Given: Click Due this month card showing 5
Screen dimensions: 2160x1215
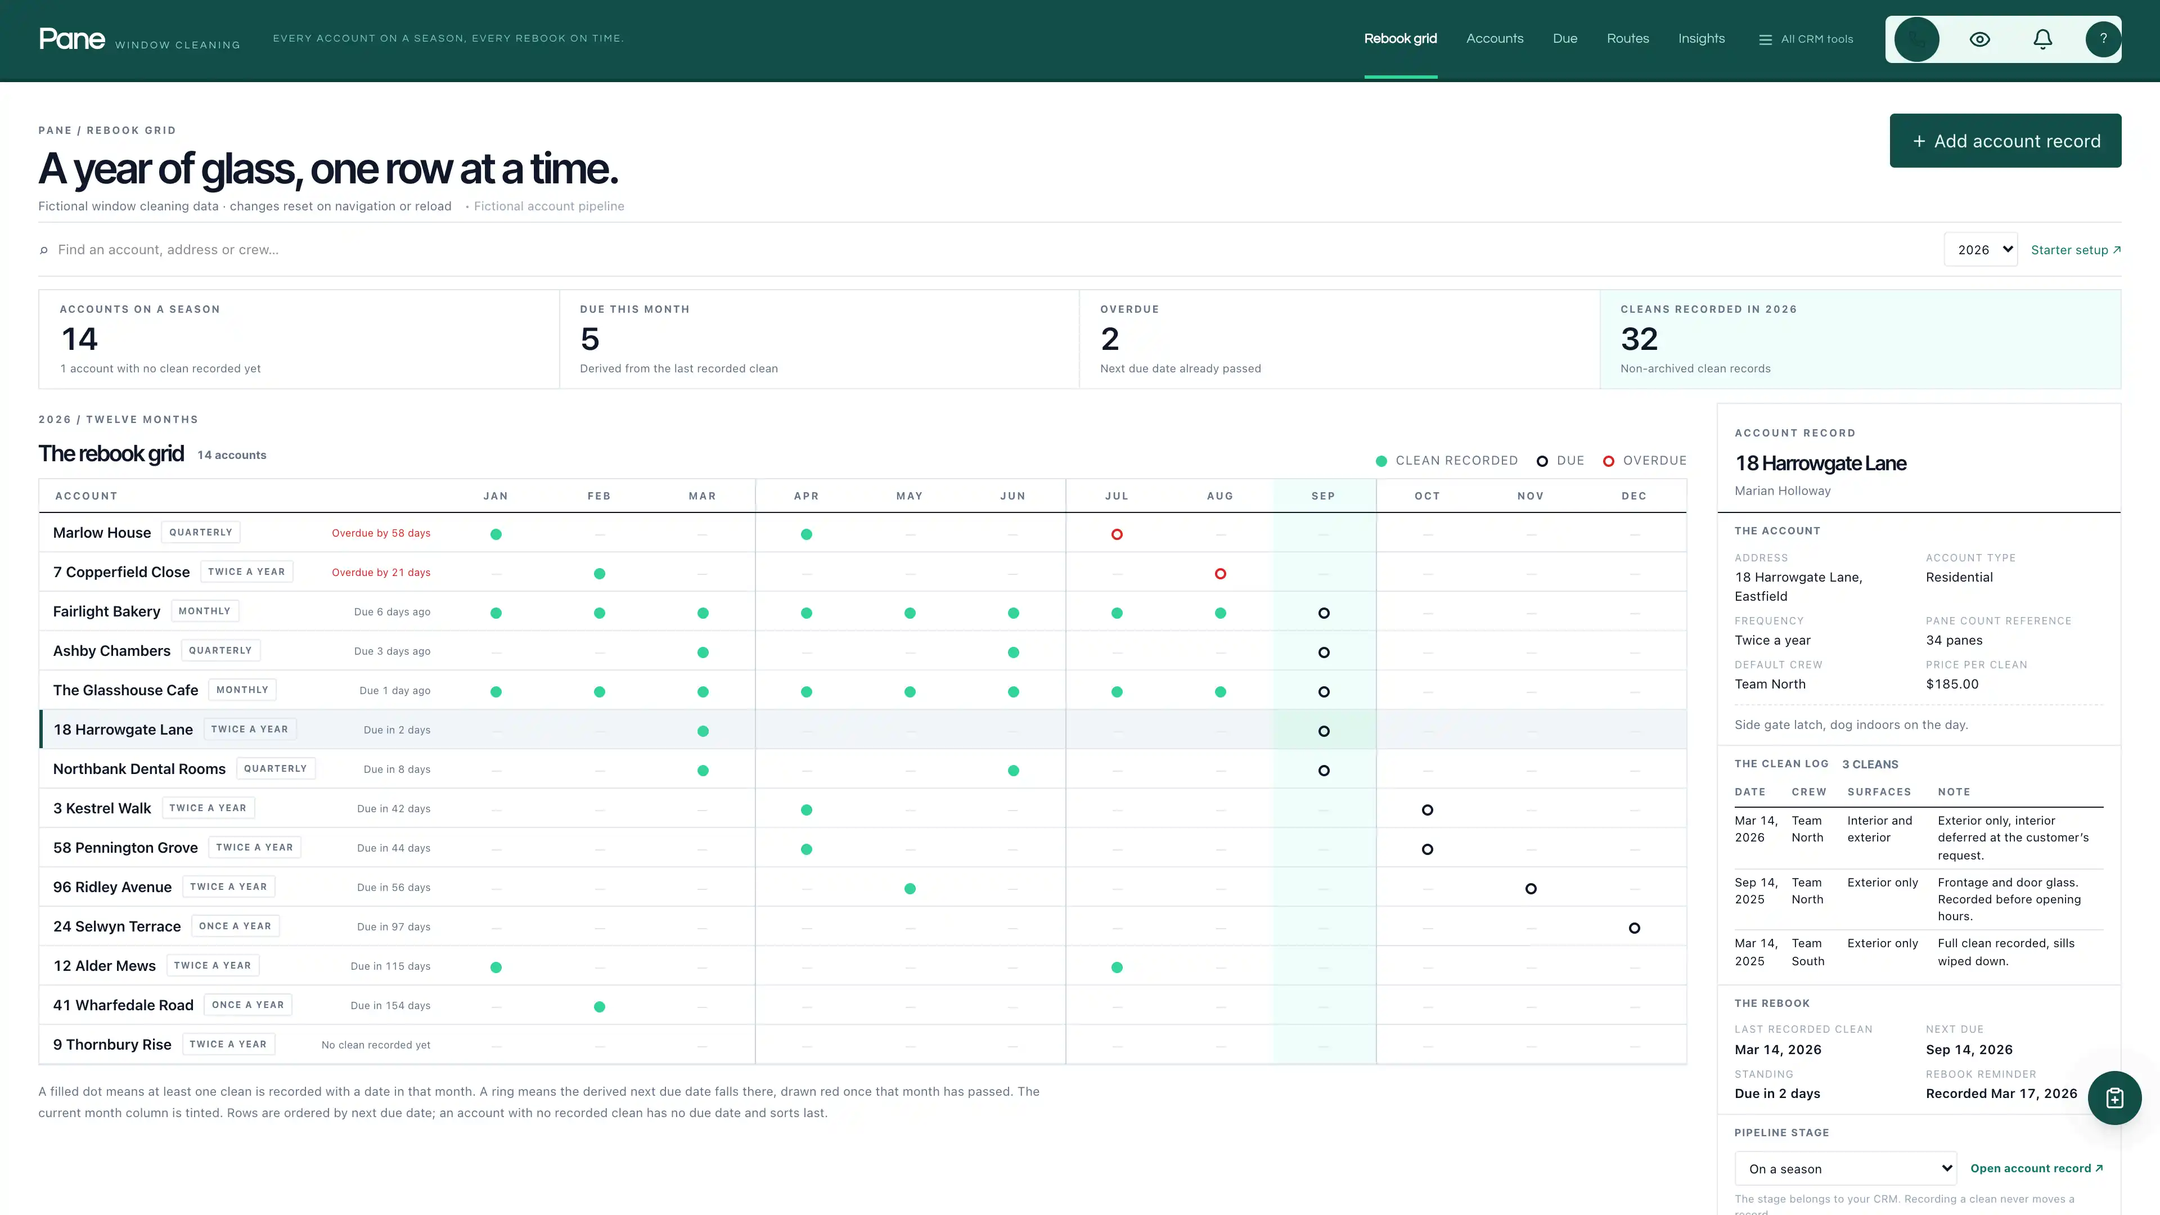Looking at the screenshot, I should click(819, 340).
